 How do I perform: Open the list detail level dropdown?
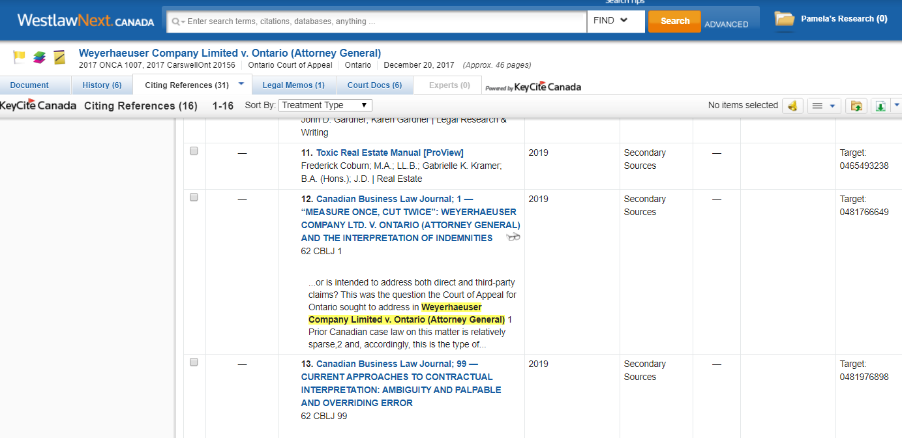(x=824, y=106)
